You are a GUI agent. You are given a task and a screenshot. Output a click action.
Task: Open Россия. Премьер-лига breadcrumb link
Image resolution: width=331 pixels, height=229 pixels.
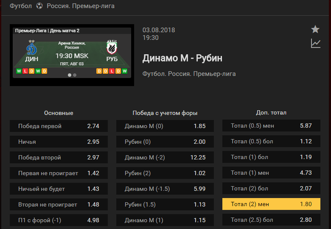81,6
